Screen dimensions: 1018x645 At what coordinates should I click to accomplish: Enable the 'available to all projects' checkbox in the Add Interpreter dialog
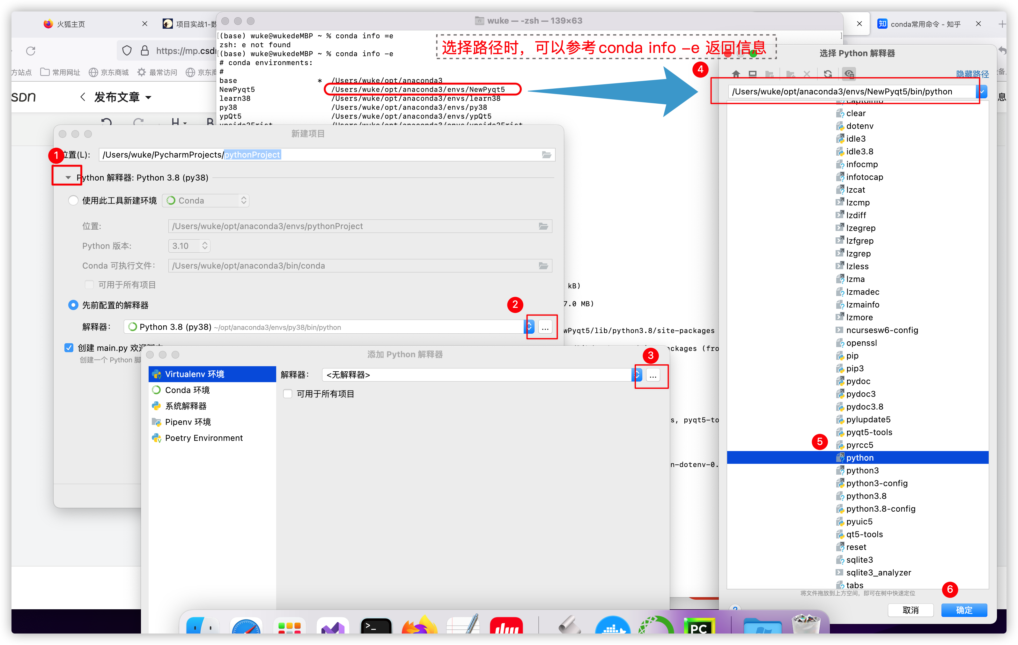288,394
